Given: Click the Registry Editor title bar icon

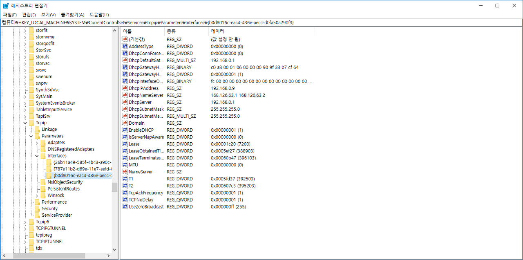Looking at the screenshot, I should (6, 5).
